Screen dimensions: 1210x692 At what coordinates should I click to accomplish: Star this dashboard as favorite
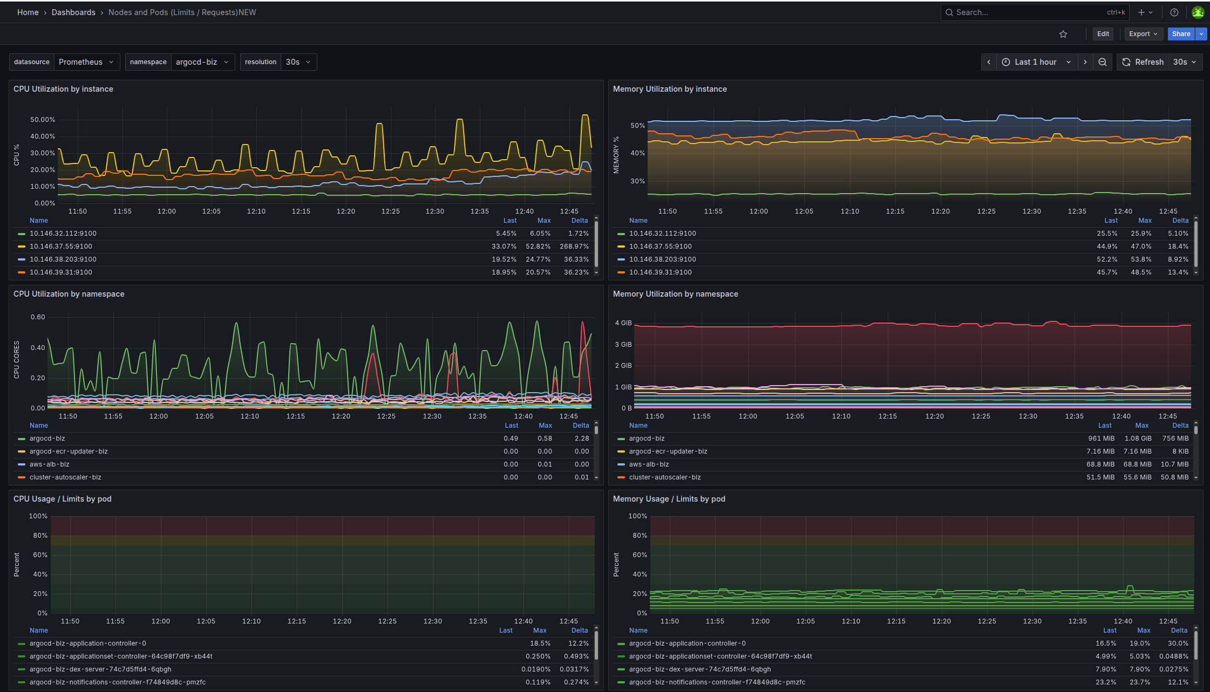1063,34
